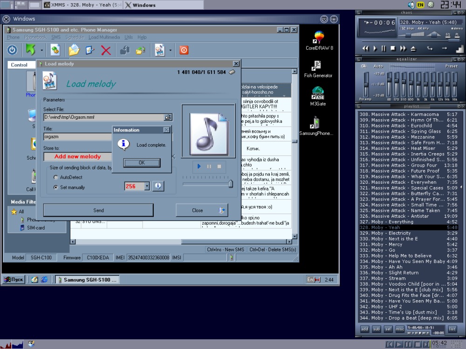466x349 pixels.
Task: Click the red power exit toolbar icon
Action: click(x=184, y=50)
